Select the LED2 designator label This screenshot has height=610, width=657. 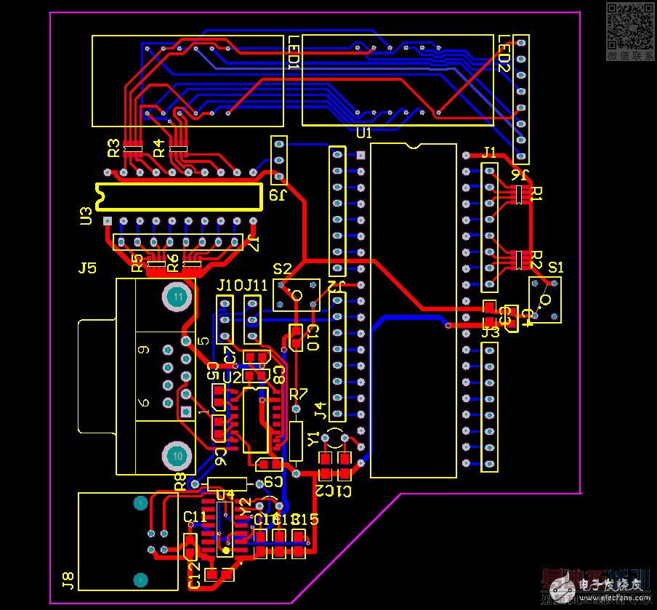click(x=504, y=54)
